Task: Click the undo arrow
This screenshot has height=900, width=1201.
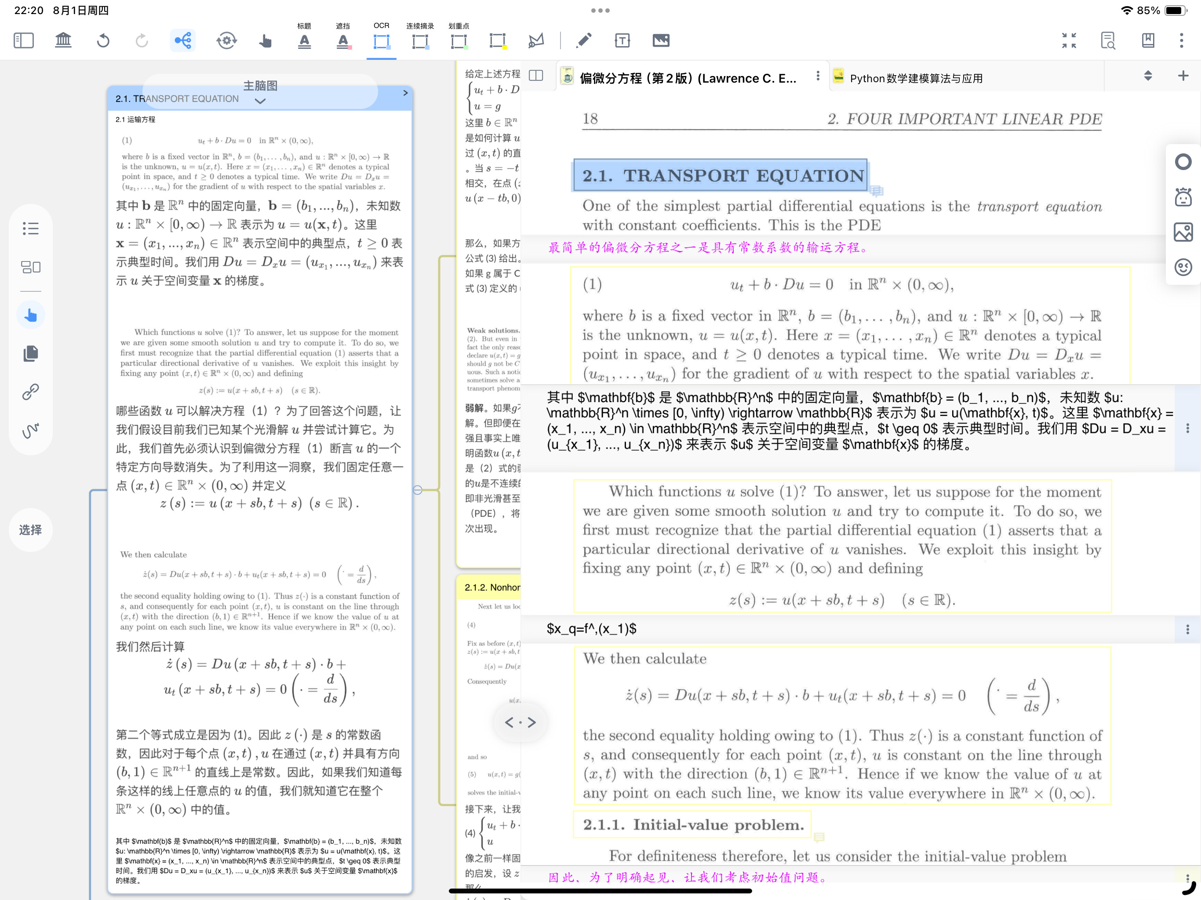Action: click(103, 41)
